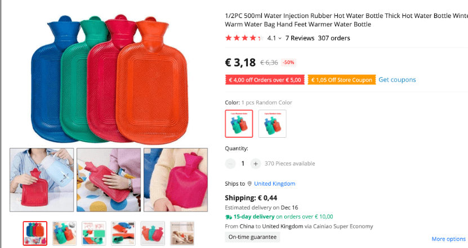Image resolution: width=468 pixels, height=248 pixels.
Task: Open the Get coupons link
Action: [397, 80]
